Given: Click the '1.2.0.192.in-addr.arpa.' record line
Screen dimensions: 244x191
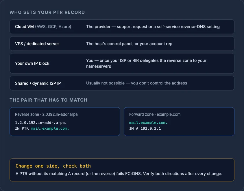Looking at the screenshot, I should click(x=41, y=123).
